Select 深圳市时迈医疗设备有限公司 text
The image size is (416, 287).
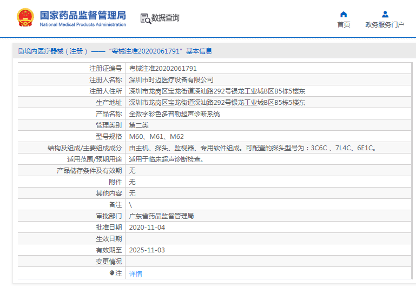(171, 80)
